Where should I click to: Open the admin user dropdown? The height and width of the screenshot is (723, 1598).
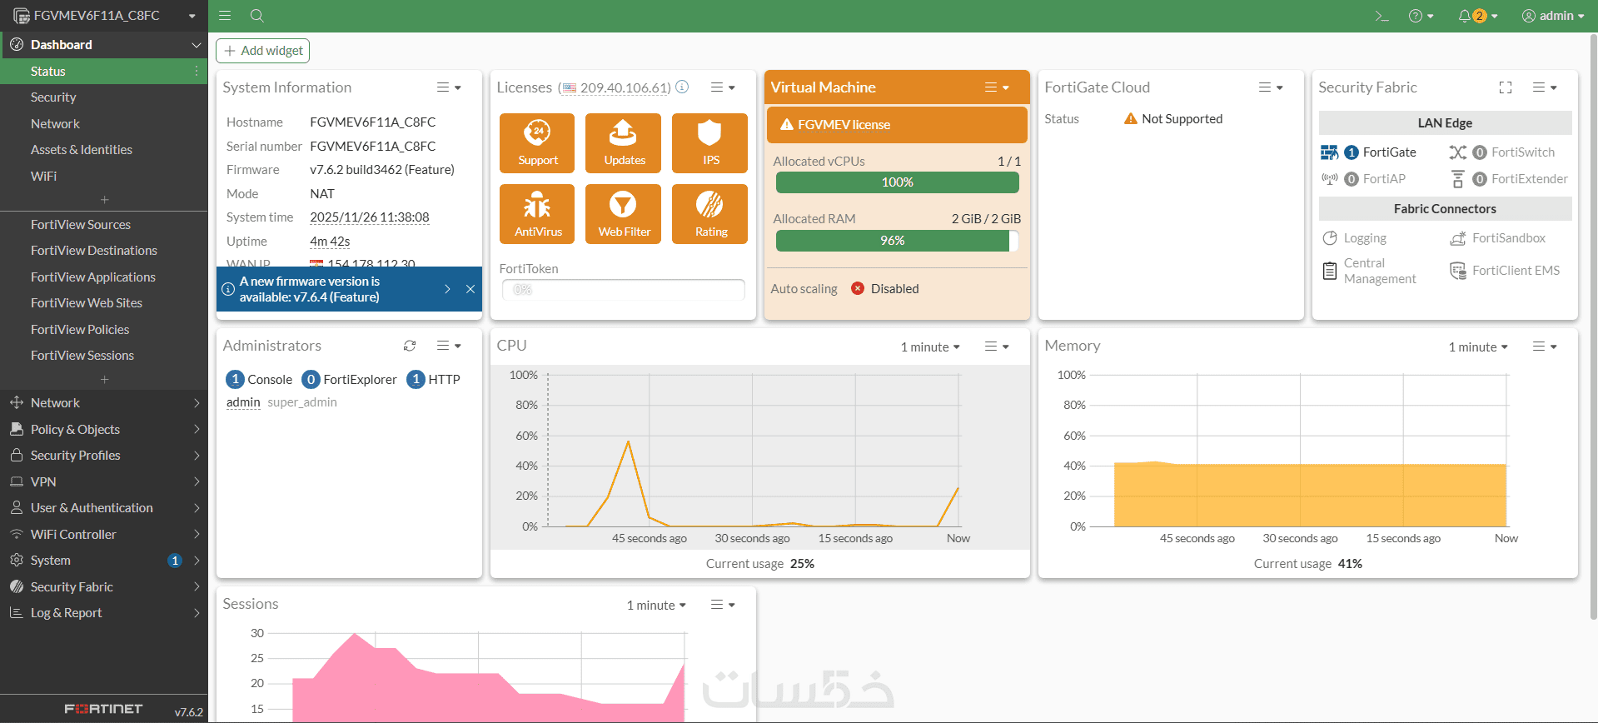pos(1553,16)
